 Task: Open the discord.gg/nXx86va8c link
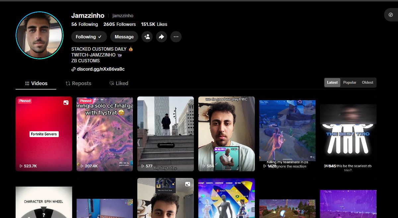coord(101,69)
